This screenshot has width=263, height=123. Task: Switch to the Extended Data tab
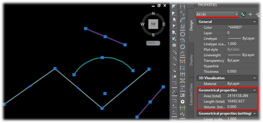tap(191, 95)
